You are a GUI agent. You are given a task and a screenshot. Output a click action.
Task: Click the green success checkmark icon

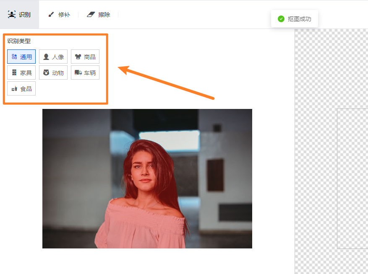[x=281, y=19]
